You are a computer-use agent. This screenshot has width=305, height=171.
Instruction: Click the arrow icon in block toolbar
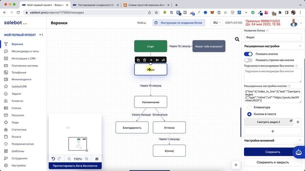tap(151, 60)
